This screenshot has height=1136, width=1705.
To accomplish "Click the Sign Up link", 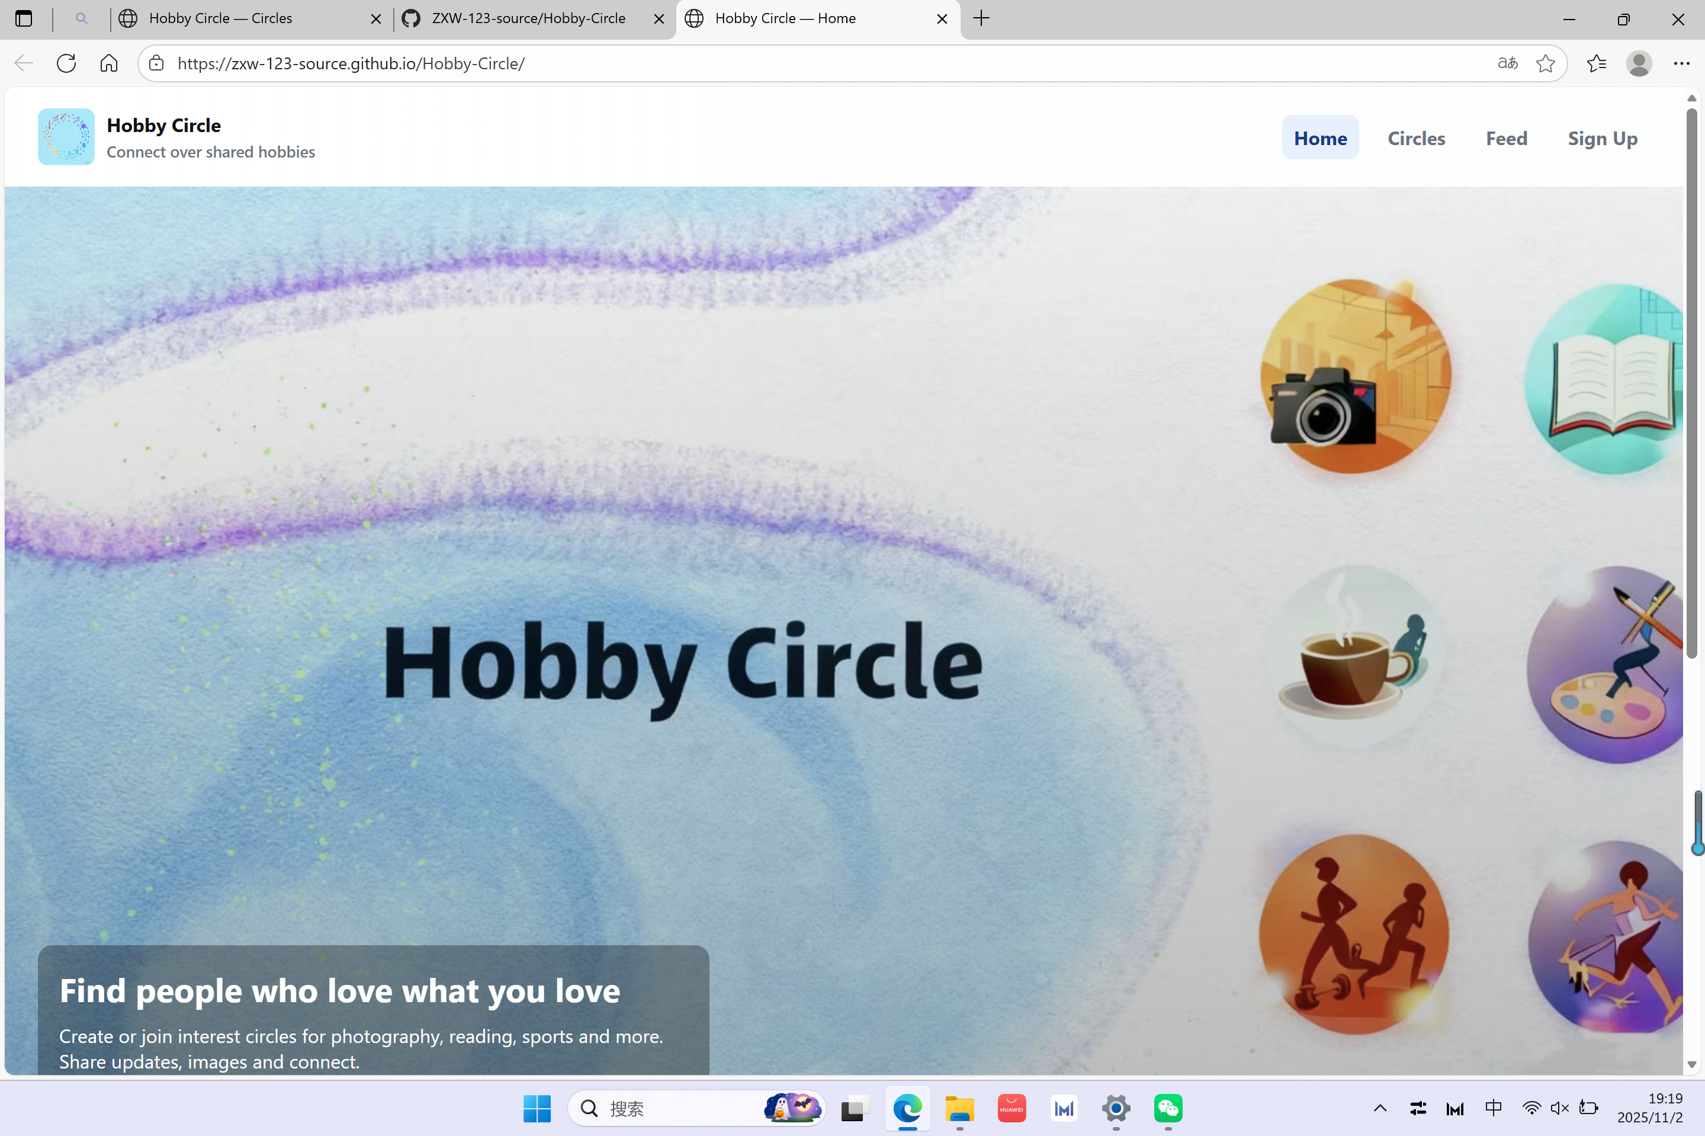I will coord(1601,137).
